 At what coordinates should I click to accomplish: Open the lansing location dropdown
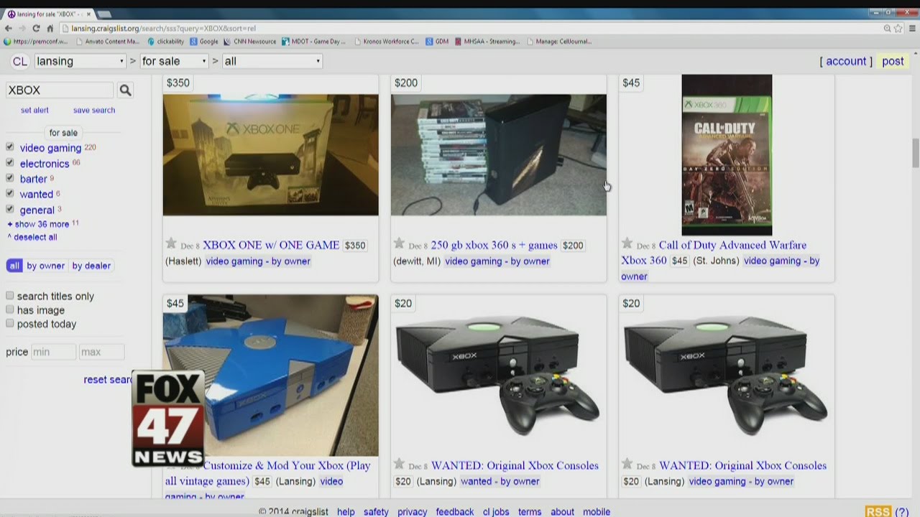[x=80, y=61]
